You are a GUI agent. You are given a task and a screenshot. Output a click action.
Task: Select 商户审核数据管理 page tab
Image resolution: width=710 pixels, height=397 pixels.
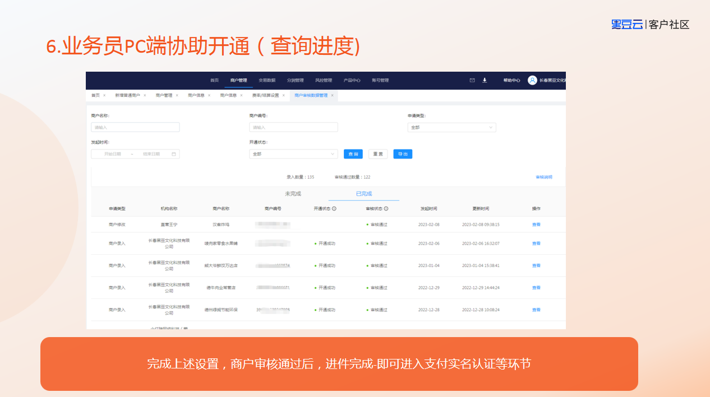coord(311,95)
